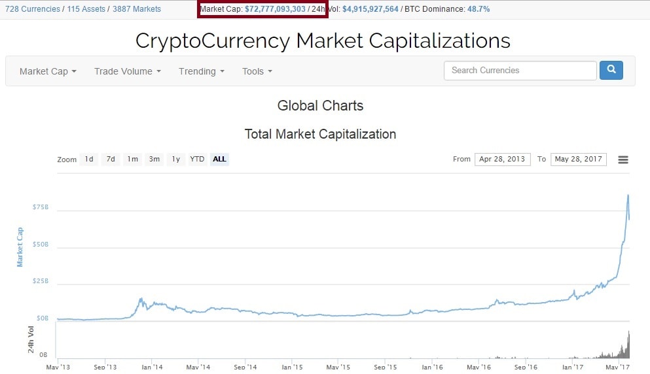
Task: Open the Trade Volume dropdown
Action: [x=127, y=71]
